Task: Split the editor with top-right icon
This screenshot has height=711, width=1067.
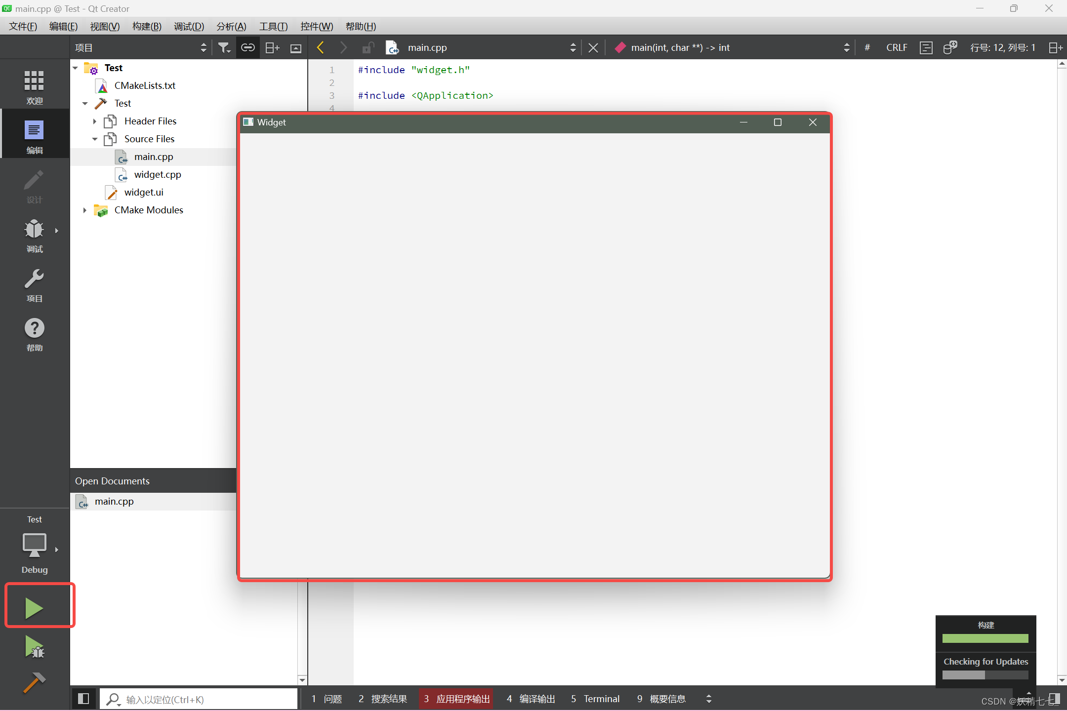Action: pos(1056,47)
